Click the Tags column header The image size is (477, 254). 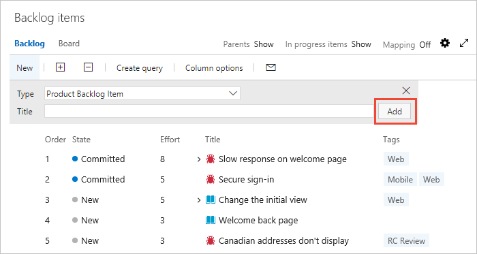click(x=391, y=140)
